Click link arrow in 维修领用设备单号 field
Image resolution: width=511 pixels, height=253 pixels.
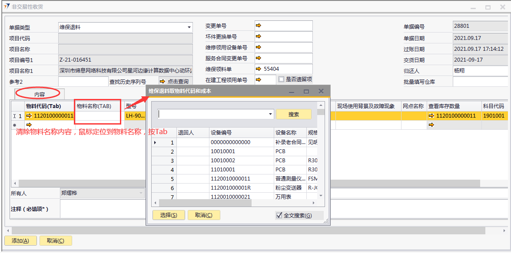coord(258,47)
